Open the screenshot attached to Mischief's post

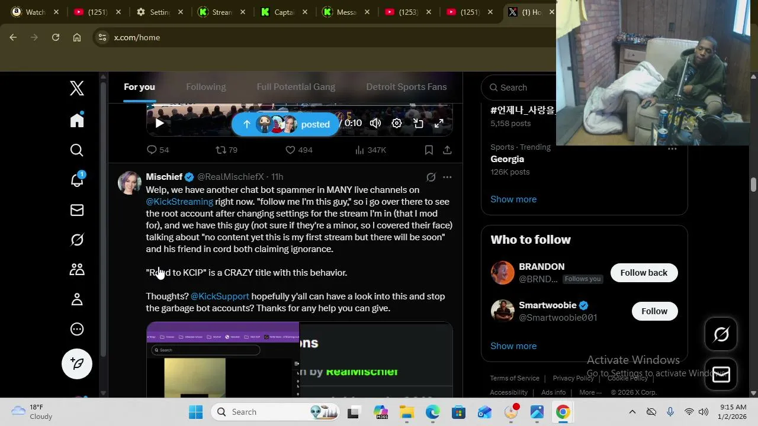299,360
